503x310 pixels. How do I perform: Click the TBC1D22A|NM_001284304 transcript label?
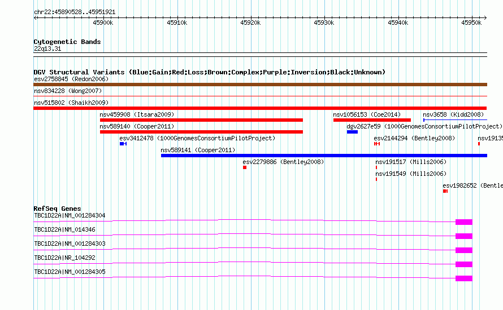pyautogui.click(x=70, y=216)
